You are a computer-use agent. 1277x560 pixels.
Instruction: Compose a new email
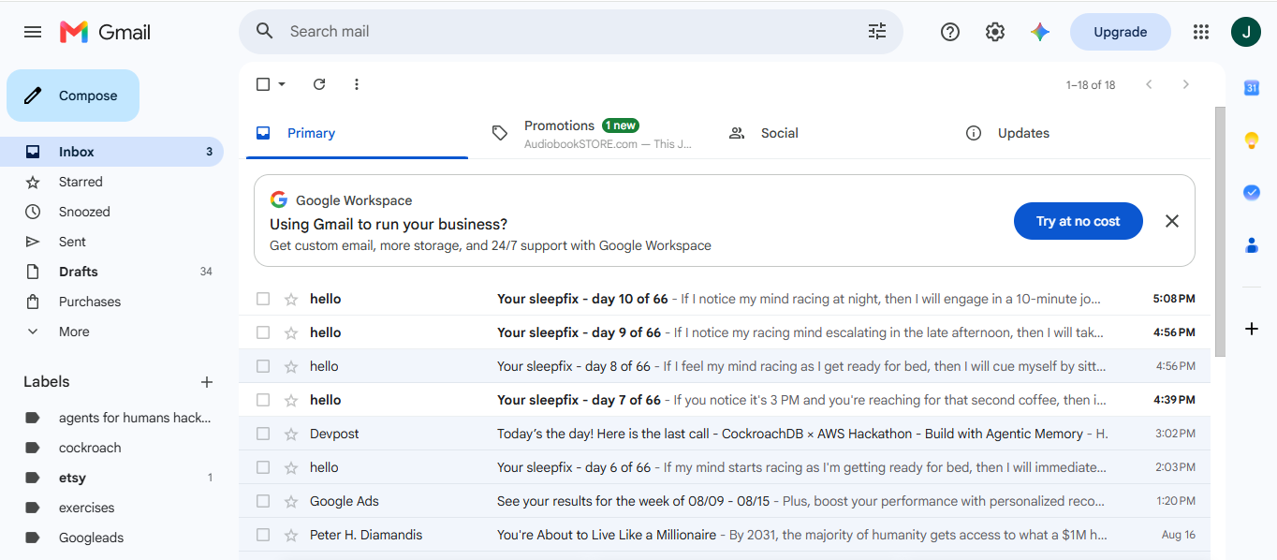coord(73,96)
